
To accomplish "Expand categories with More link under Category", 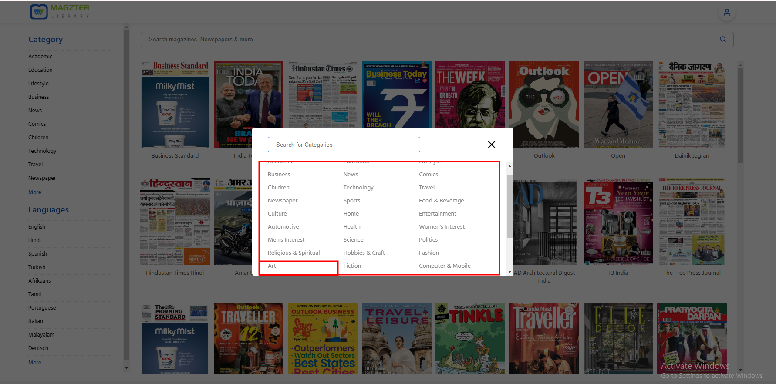I will tap(35, 192).
